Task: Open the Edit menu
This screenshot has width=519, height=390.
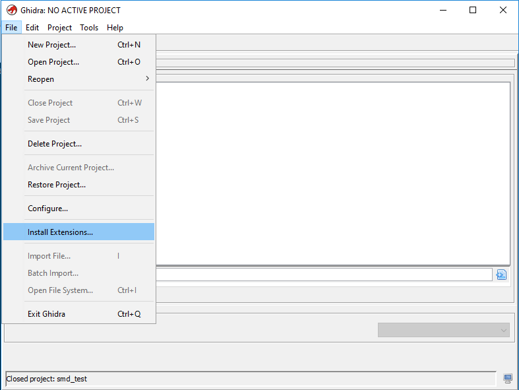Action: click(x=32, y=28)
